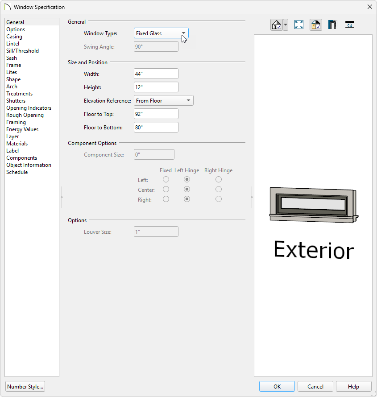
Task: Click the Number Style button
Action: [25, 386]
